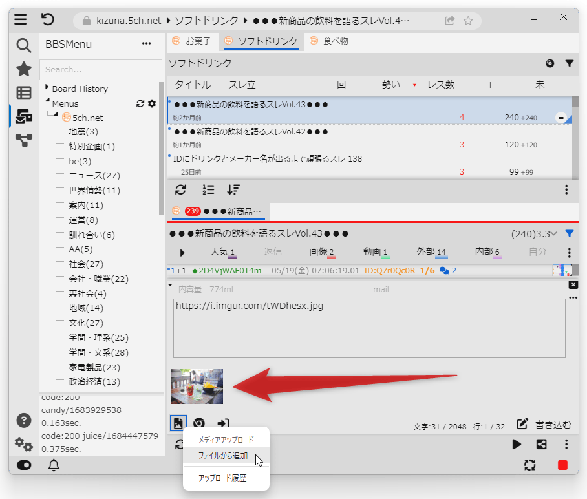Click the notification bell icon

(54, 465)
